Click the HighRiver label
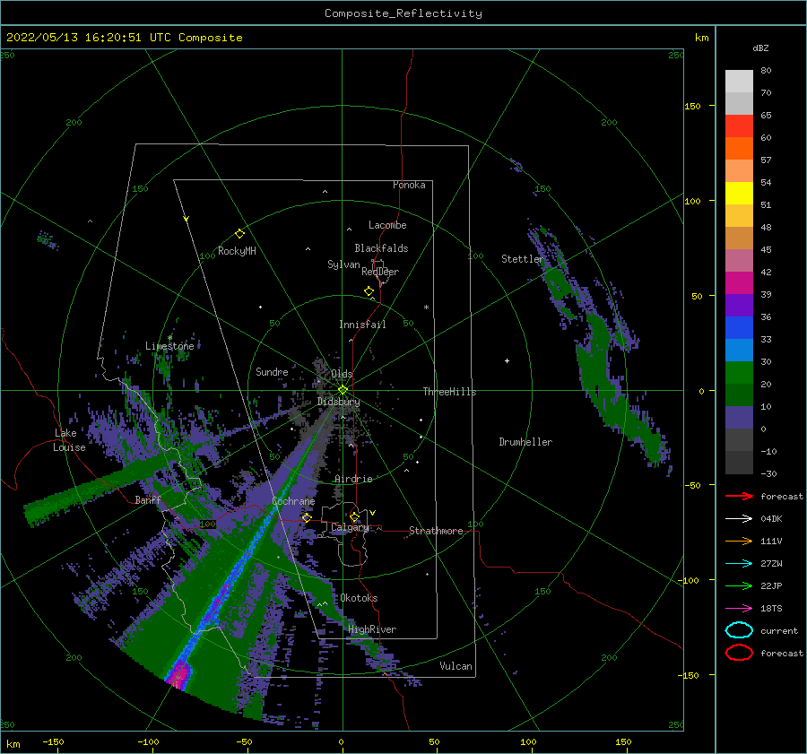This screenshot has width=807, height=754. (x=372, y=629)
